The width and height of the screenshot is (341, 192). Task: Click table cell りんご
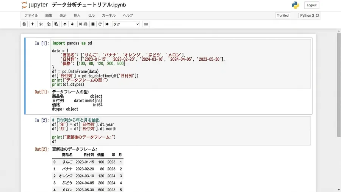click(x=67, y=162)
